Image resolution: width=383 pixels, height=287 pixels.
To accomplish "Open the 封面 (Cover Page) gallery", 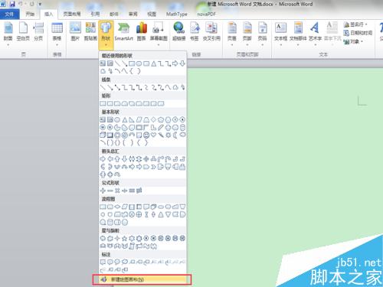I will 8,34.
